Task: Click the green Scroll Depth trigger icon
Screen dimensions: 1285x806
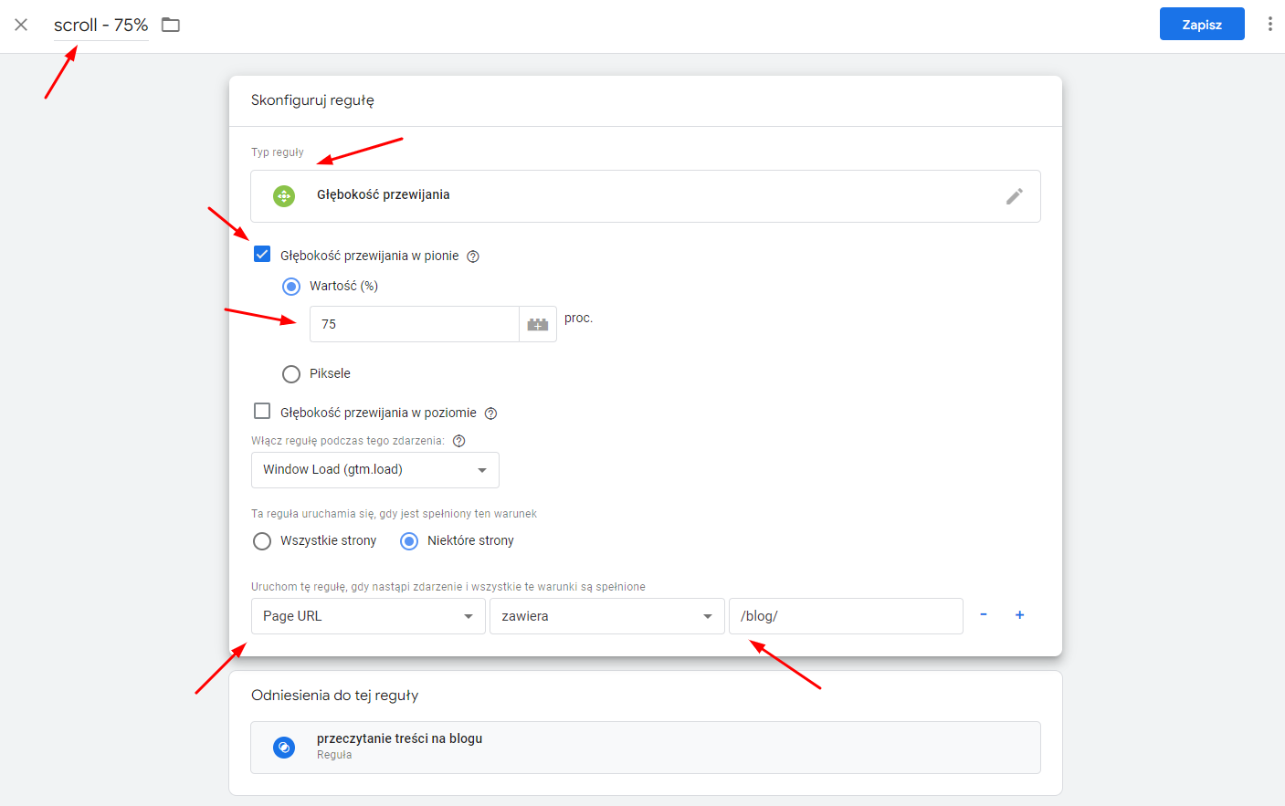Action: 283,194
